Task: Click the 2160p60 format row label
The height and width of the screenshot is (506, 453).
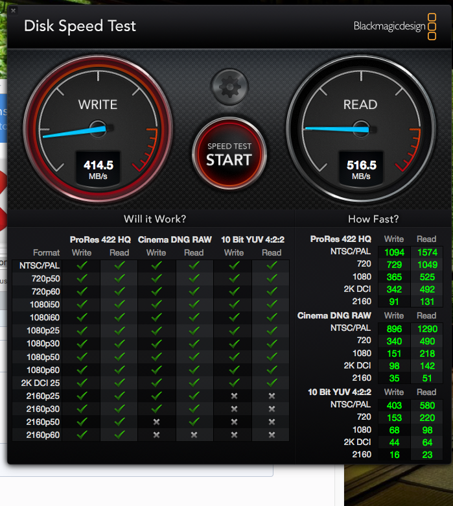Action: coord(43,435)
